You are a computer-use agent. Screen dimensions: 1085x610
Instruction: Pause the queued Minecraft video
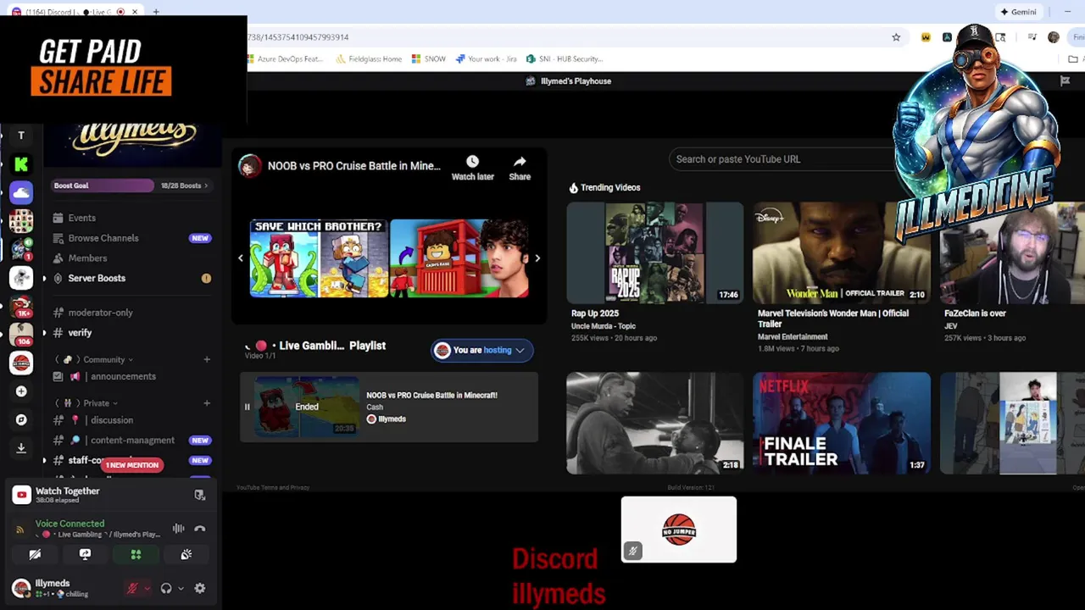(248, 407)
